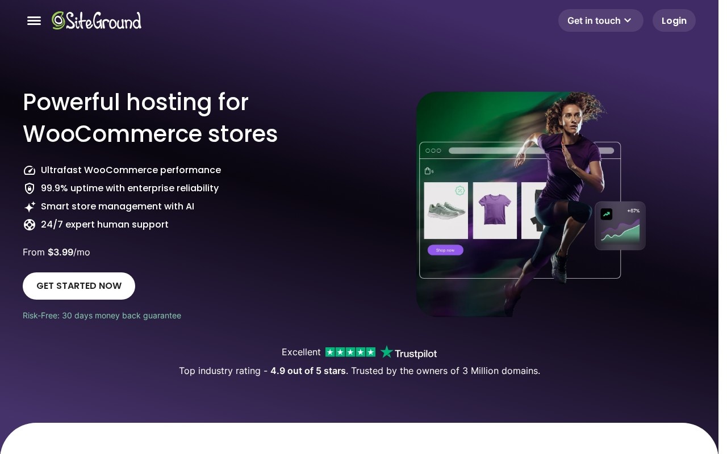Viewport: 727px width, 454px height.
Task: Click the risk-free money back guarantee text
Action: click(x=102, y=316)
